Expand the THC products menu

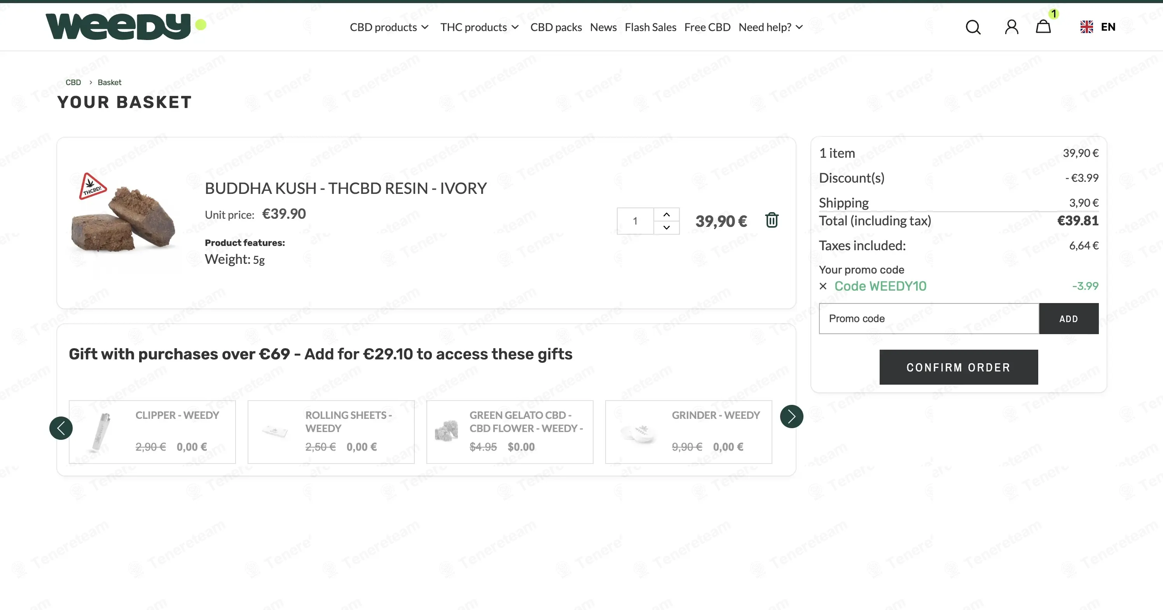[x=480, y=27]
